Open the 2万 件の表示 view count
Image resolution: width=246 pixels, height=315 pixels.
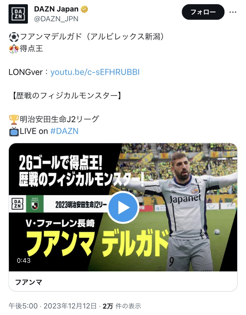122,306
